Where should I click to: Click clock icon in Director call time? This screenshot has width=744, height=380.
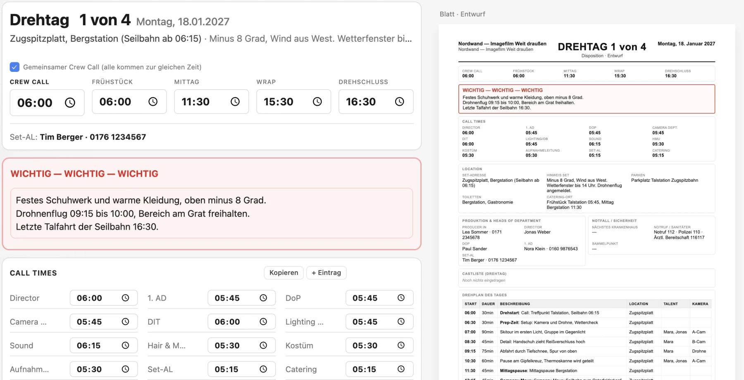126,298
